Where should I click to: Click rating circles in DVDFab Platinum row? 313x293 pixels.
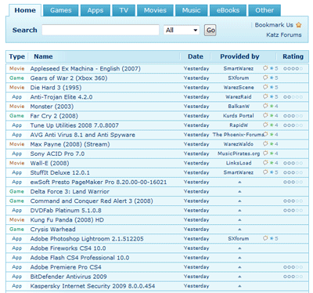[293, 211]
